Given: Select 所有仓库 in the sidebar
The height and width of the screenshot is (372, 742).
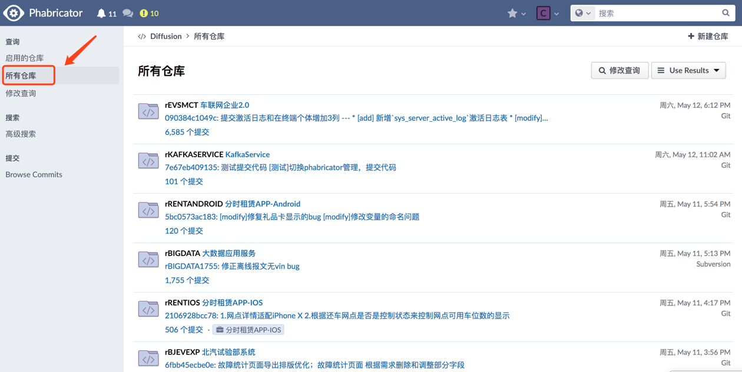Looking at the screenshot, I should pyautogui.click(x=61, y=75).
